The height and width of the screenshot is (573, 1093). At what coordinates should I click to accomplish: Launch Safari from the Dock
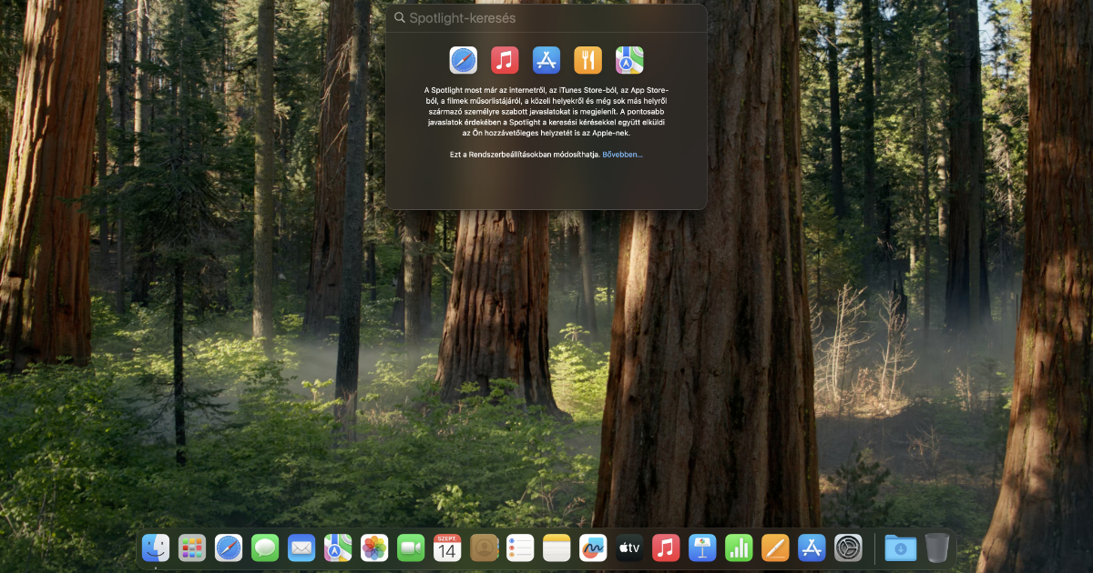click(229, 548)
